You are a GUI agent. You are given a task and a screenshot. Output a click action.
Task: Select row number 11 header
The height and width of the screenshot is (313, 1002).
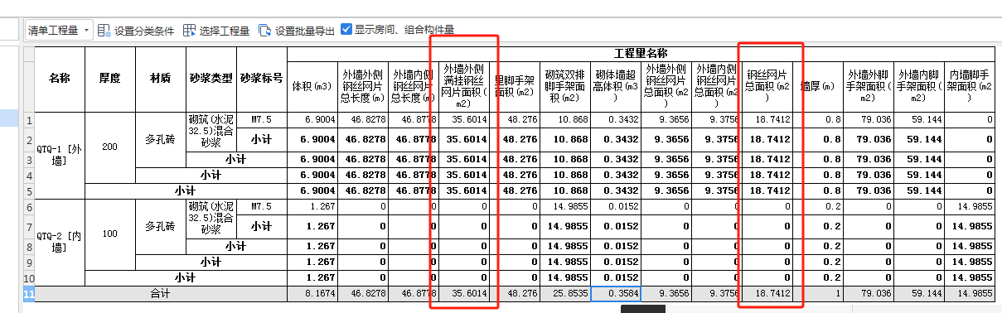point(28,293)
